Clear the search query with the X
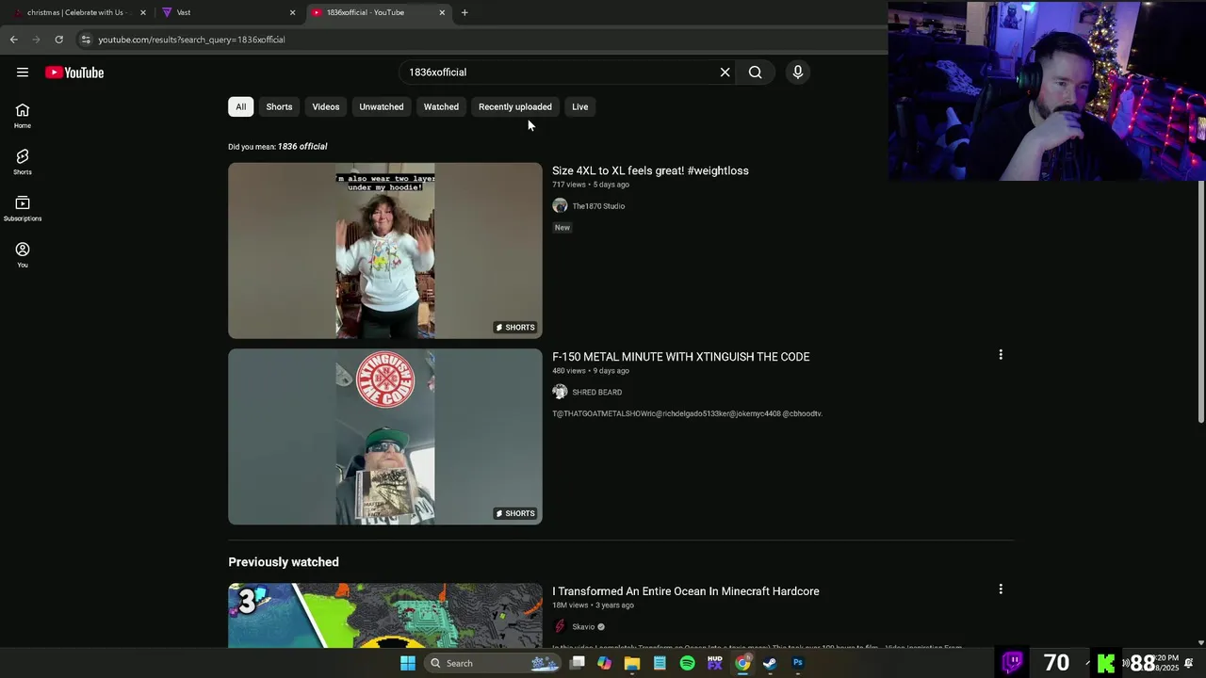 point(725,73)
